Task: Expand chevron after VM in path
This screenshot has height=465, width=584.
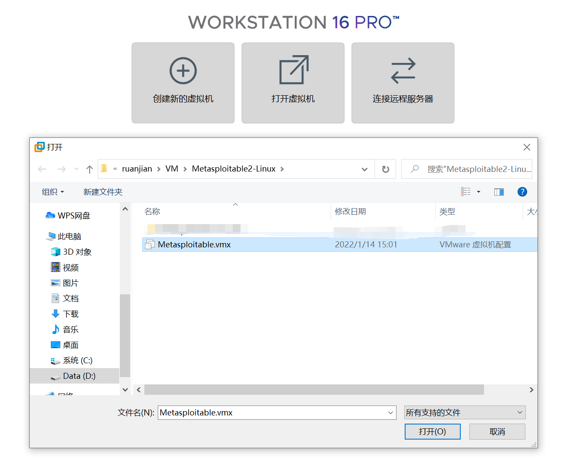Action: 185,169
